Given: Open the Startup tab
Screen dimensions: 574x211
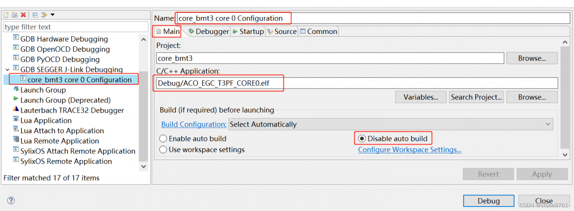Looking at the screenshot, I should pos(248,31).
